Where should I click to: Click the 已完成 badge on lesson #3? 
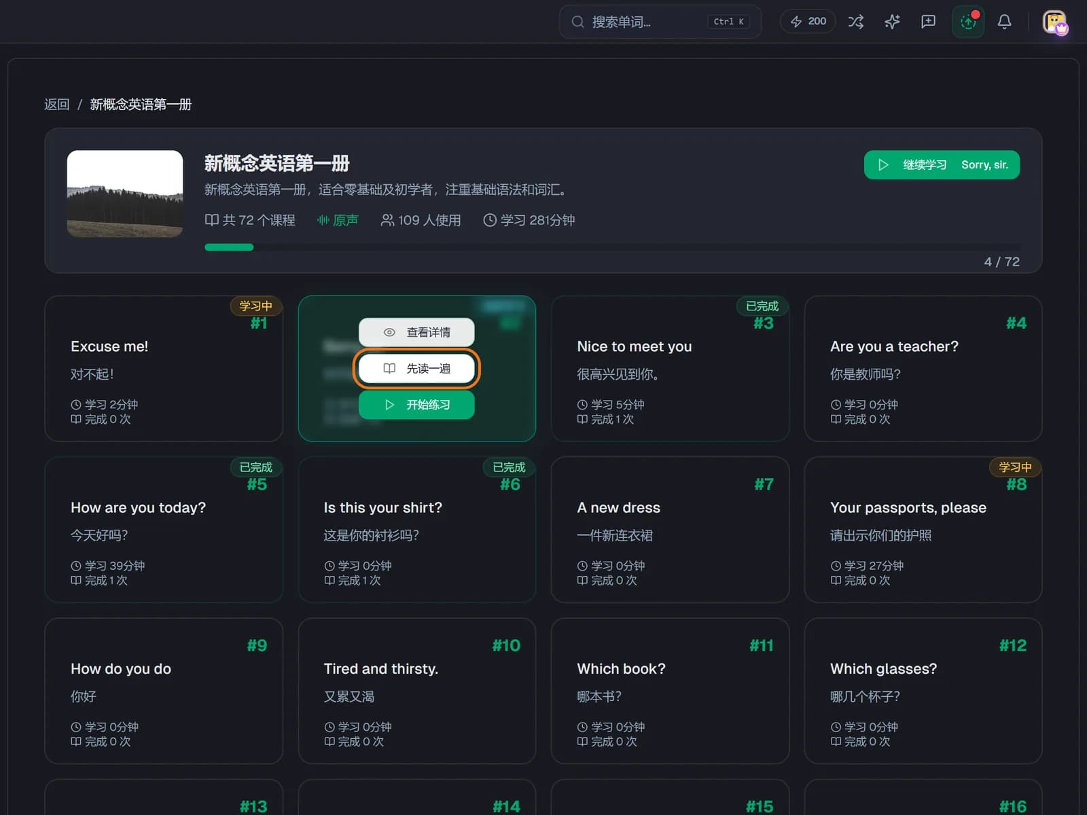[762, 306]
